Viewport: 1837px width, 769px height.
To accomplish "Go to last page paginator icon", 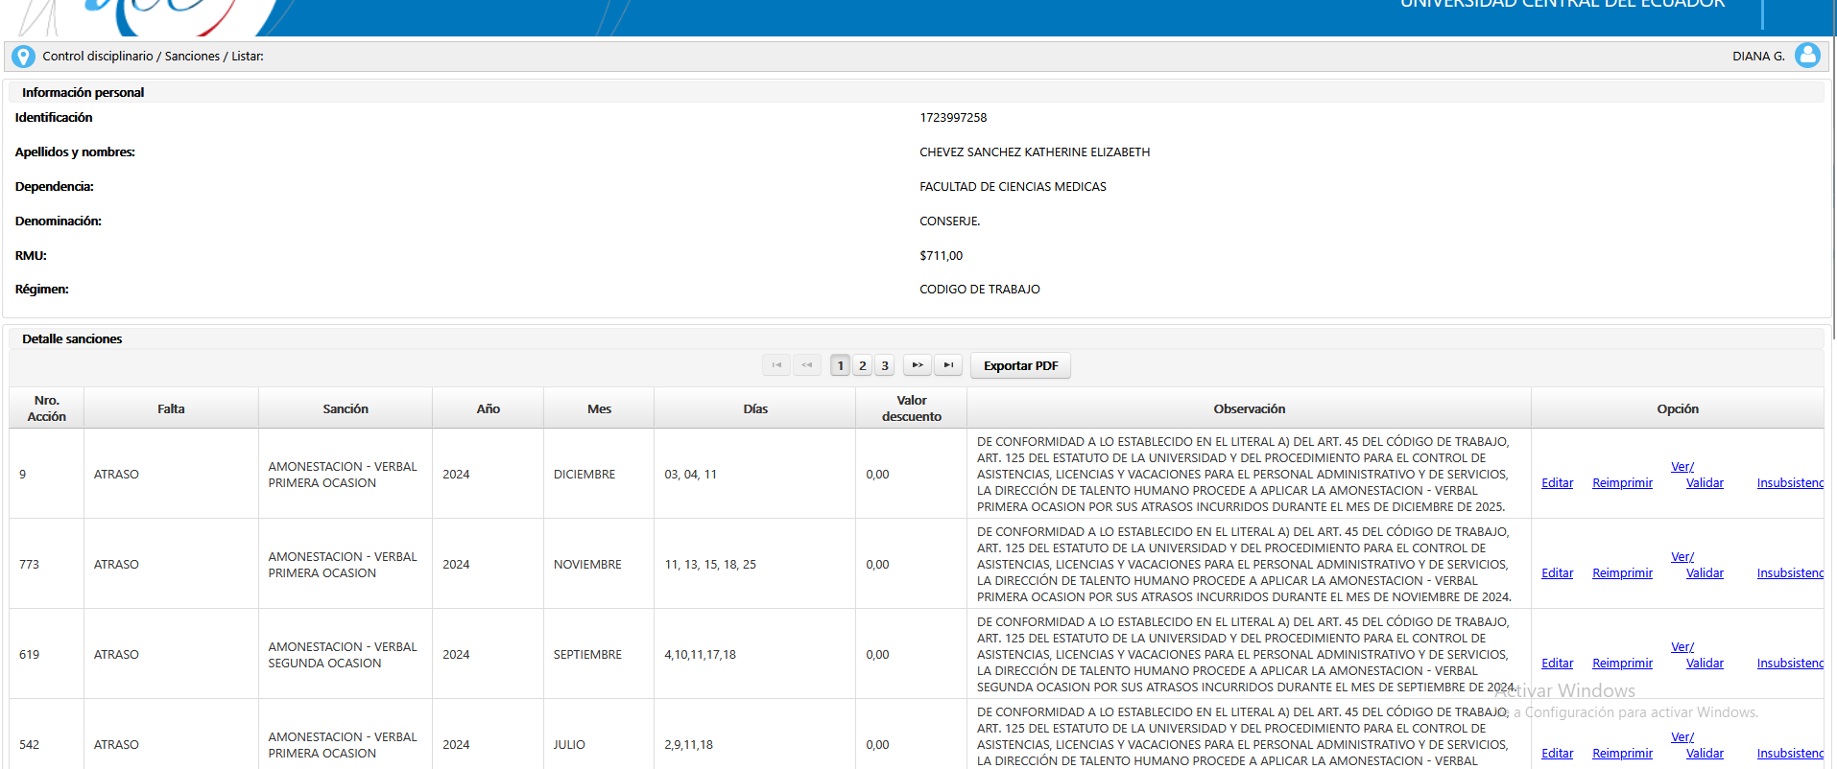I will tap(948, 365).
